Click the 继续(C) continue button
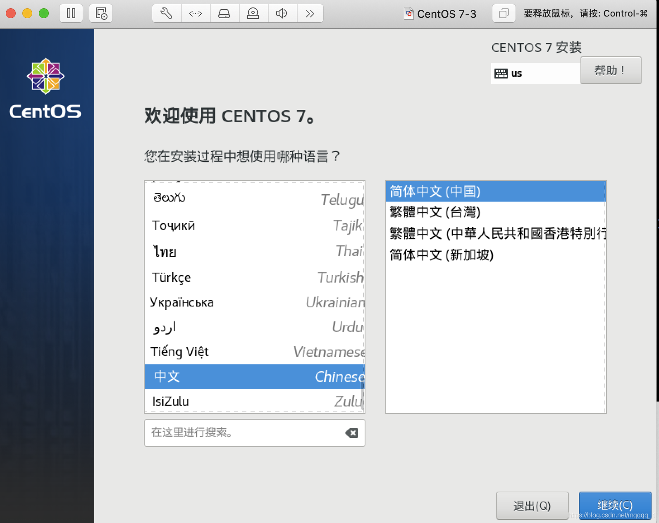The image size is (659, 523). coord(615,505)
